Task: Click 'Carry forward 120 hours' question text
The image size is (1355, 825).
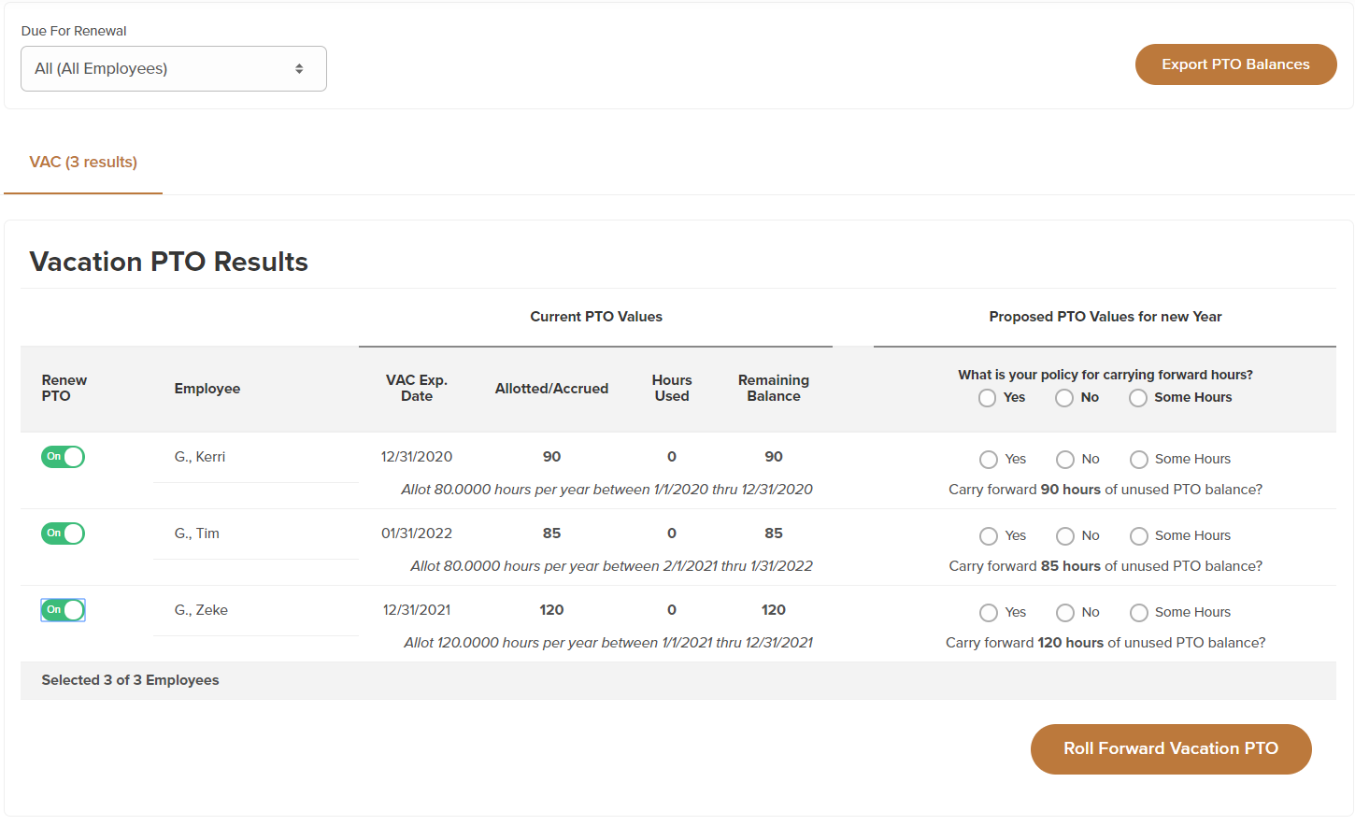Action: point(1105,643)
